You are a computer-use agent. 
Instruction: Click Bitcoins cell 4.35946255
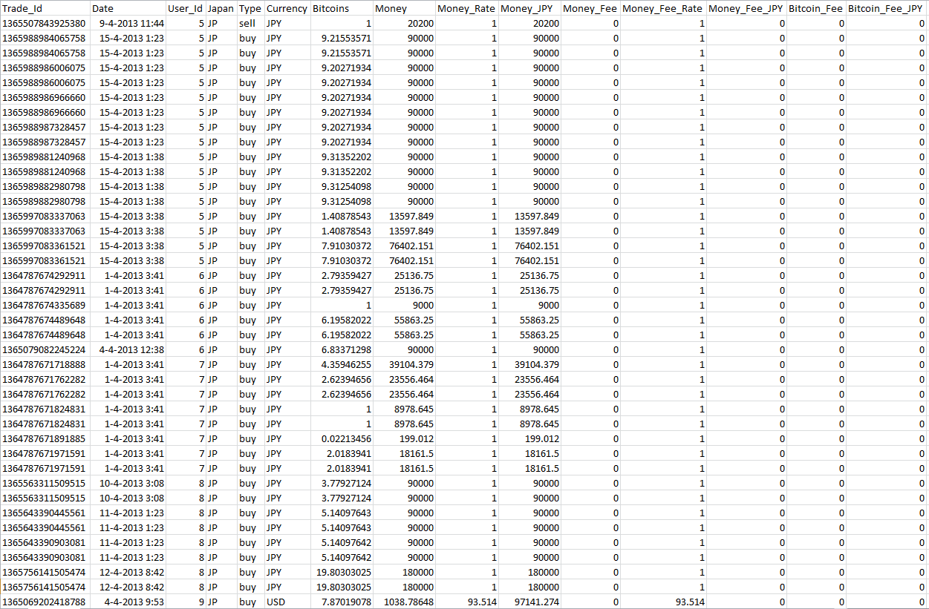[x=342, y=364]
